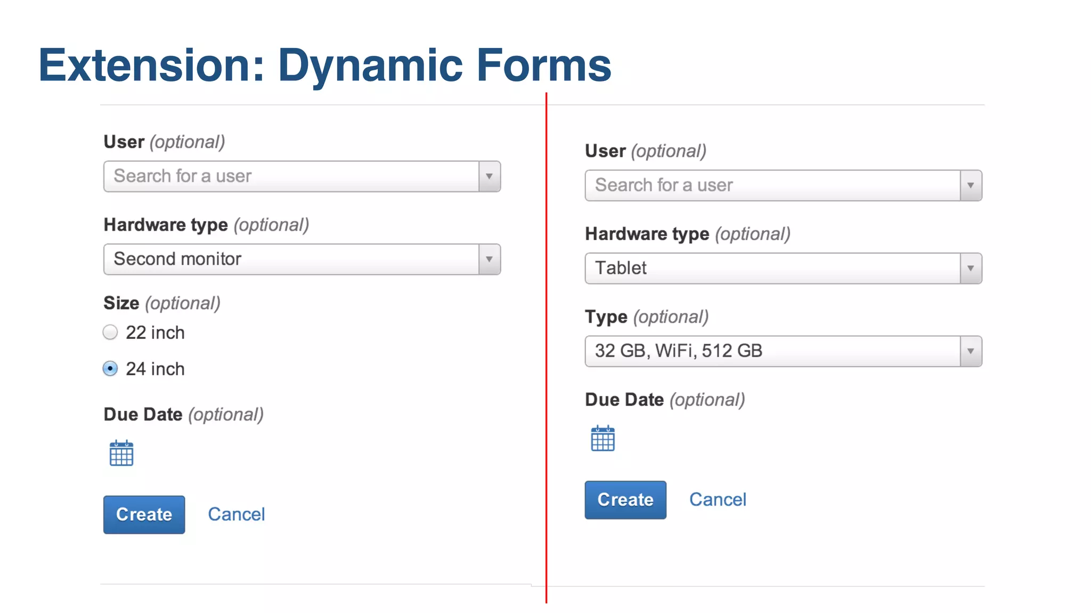Click Create button in left form
The height and width of the screenshot is (613, 1091).
pos(144,515)
